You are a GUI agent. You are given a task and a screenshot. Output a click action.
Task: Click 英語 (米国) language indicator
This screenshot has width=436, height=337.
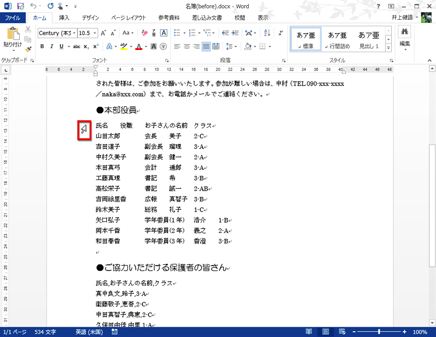click(x=89, y=332)
